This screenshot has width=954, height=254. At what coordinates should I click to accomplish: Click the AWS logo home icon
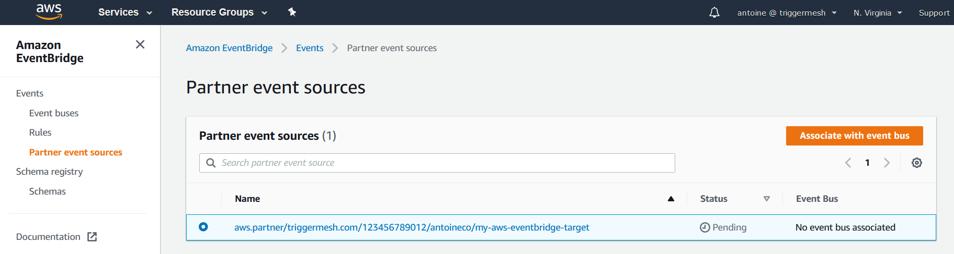click(49, 12)
